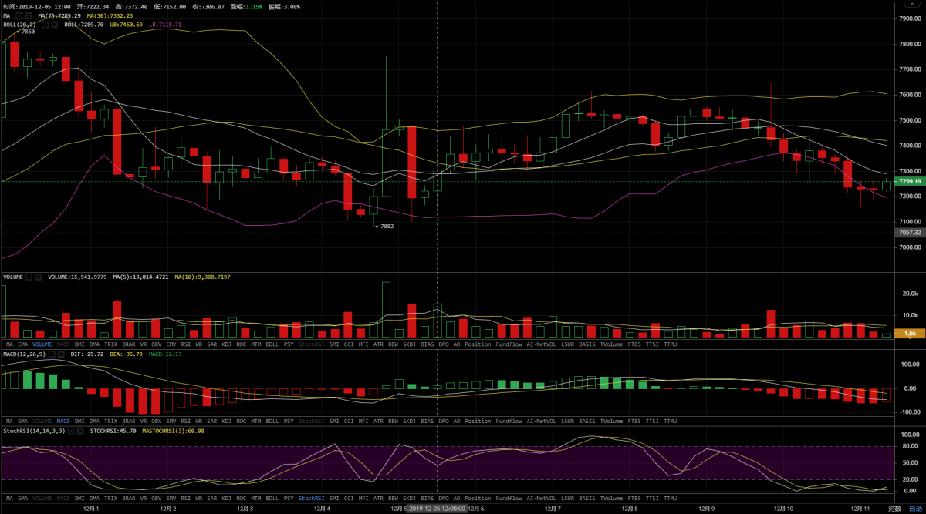Click the orange 1.6k volume axis label
This screenshot has width=926, height=514.
pyautogui.click(x=908, y=333)
